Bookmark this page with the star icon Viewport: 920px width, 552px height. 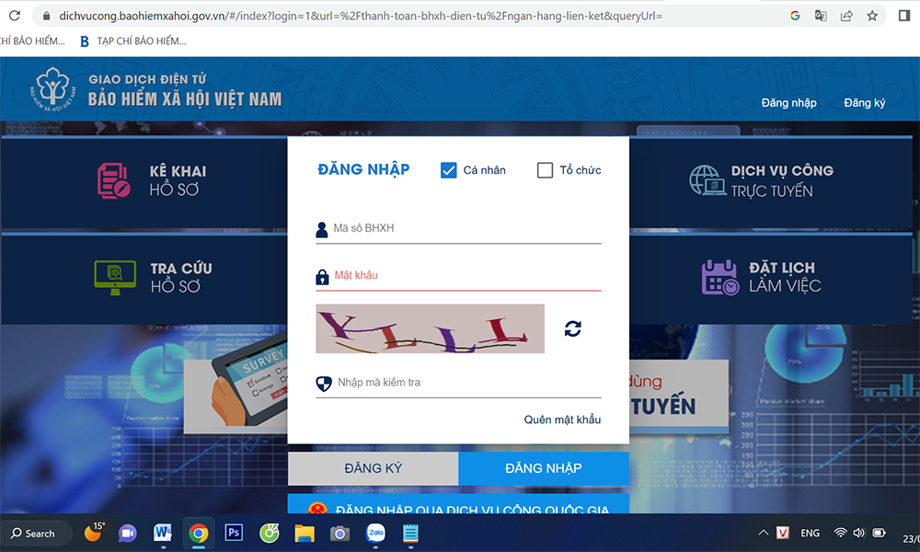(872, 16)
